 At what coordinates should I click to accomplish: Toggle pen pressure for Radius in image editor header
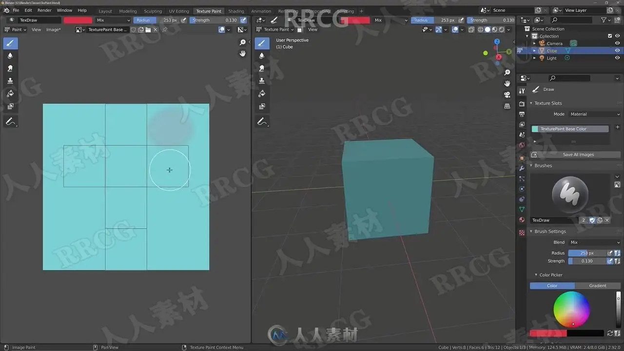pyautogui.click(x=183, y=20)
